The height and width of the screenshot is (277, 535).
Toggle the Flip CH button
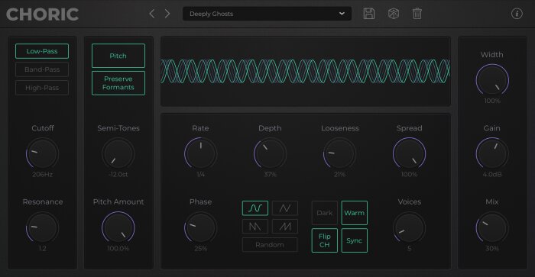(x=325, y=240)
